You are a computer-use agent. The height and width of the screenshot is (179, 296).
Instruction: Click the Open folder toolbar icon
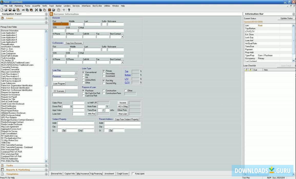[x=6, y=10]
